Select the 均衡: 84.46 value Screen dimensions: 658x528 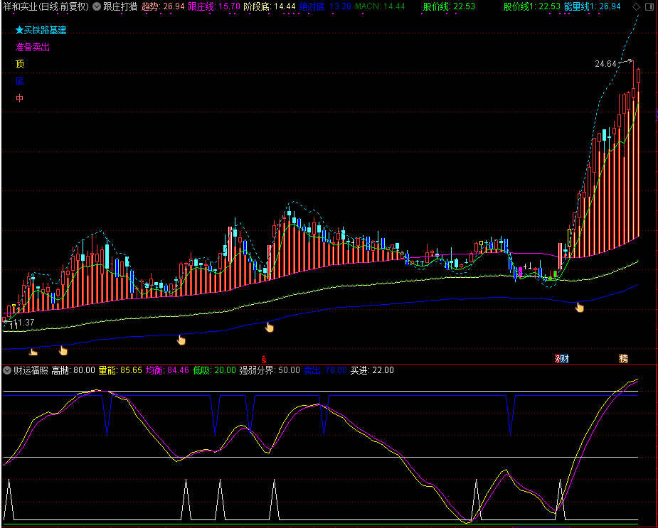click(x=167, y=370)
